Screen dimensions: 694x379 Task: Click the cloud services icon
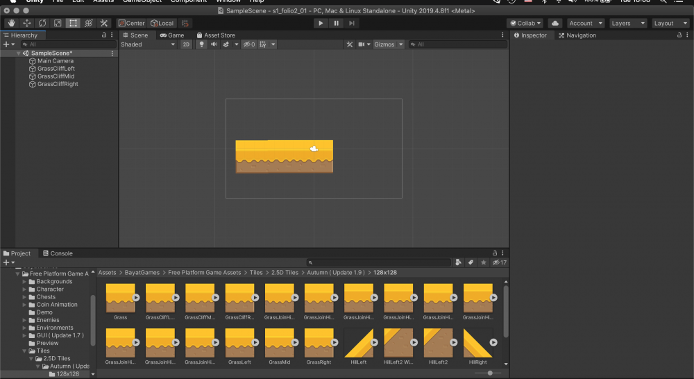(x=555, y=23)
